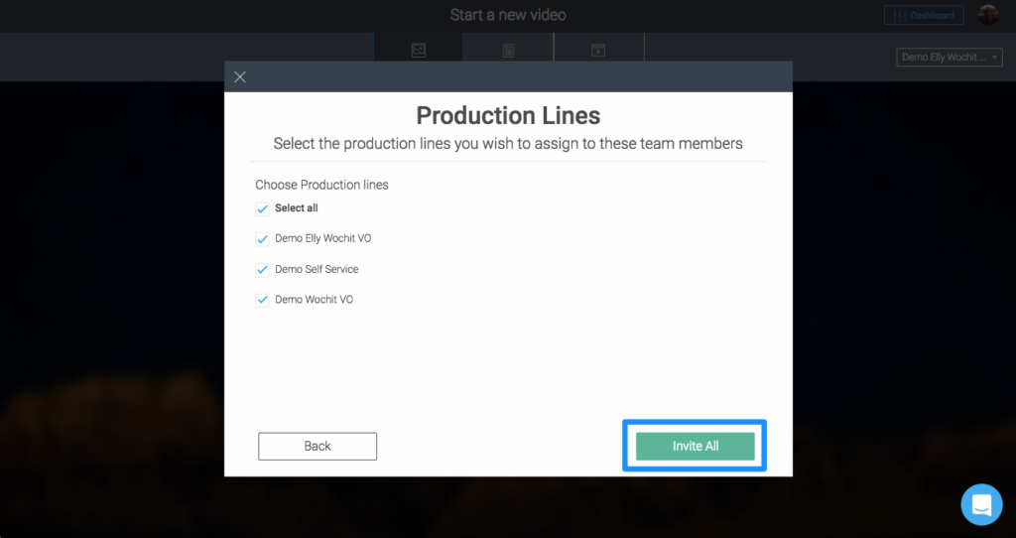Screen dimensions: 1016x538
Task: Click the Demo Elly Wochit VO label
Action: point(322,238)
